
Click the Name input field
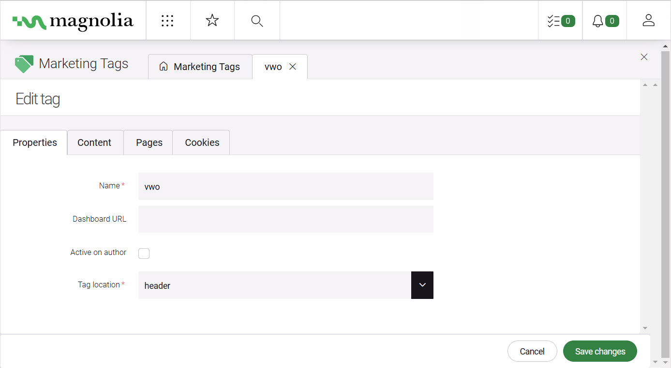pos(285,186)
